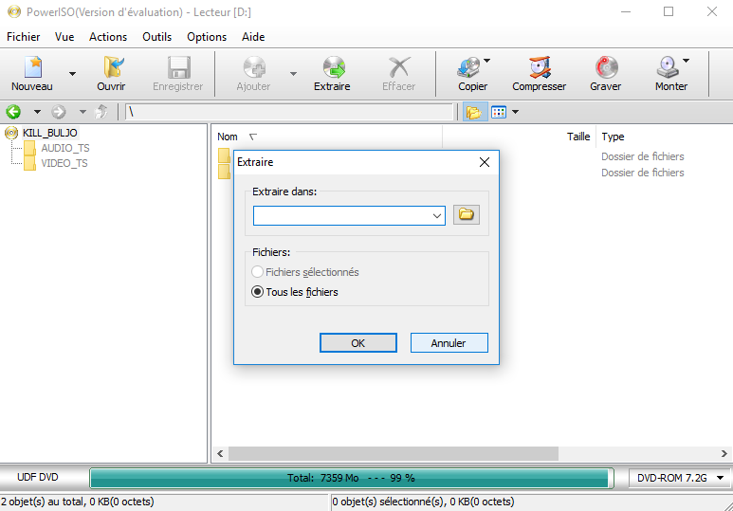This screenshot has width=733, height=511.
Task: Click the disc capacity progress bar
Action: click(x=351, y=478)
